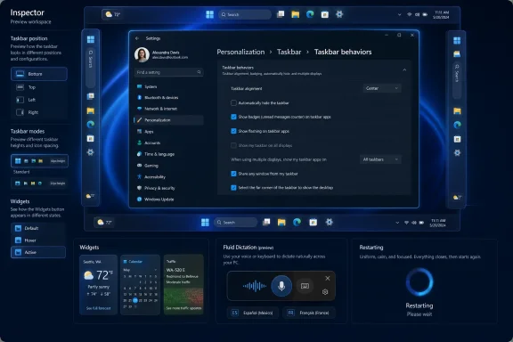Open System in Settings navigation

[169, 86]
